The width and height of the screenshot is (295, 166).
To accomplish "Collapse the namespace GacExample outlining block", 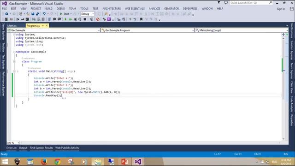I will coord(14,52).
